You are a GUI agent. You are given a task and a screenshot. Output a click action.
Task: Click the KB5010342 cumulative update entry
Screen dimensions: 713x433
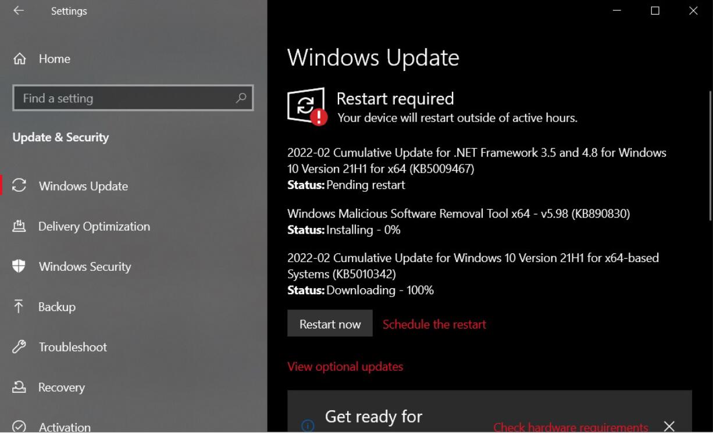click(x=473, y=266)
